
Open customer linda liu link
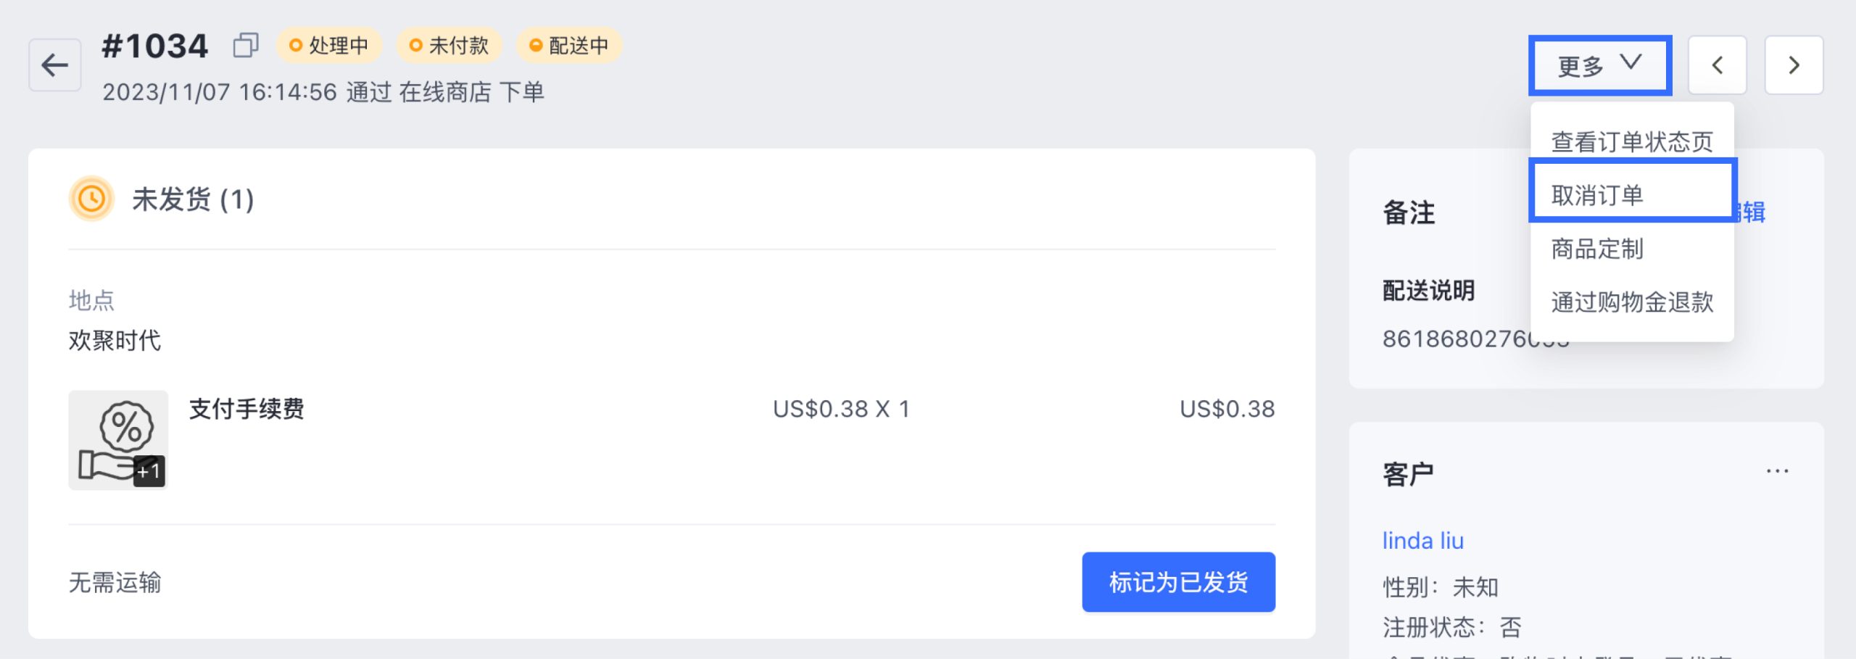click(1422, 541)
